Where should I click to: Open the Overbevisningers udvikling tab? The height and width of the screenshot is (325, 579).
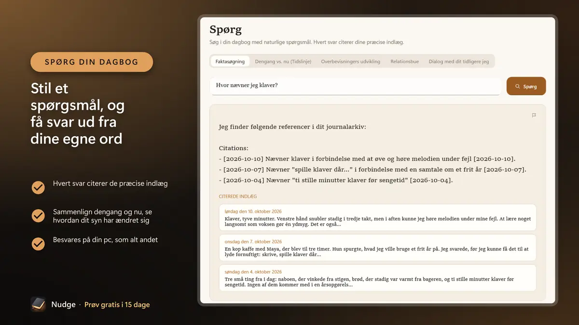351,62
